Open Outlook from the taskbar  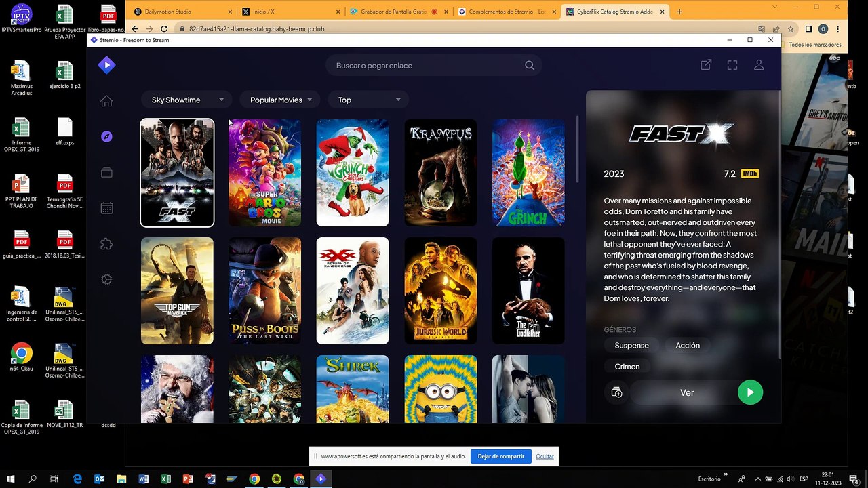click(x=100, y=479)
